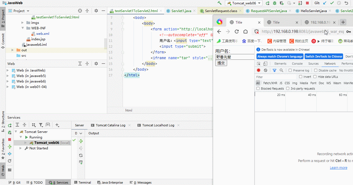The image size is (353, 185).
Task: Click the Services add service plus icon
Action: (57, 125)
